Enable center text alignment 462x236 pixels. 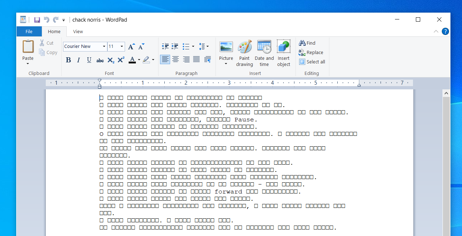click(x=176, y=59)
